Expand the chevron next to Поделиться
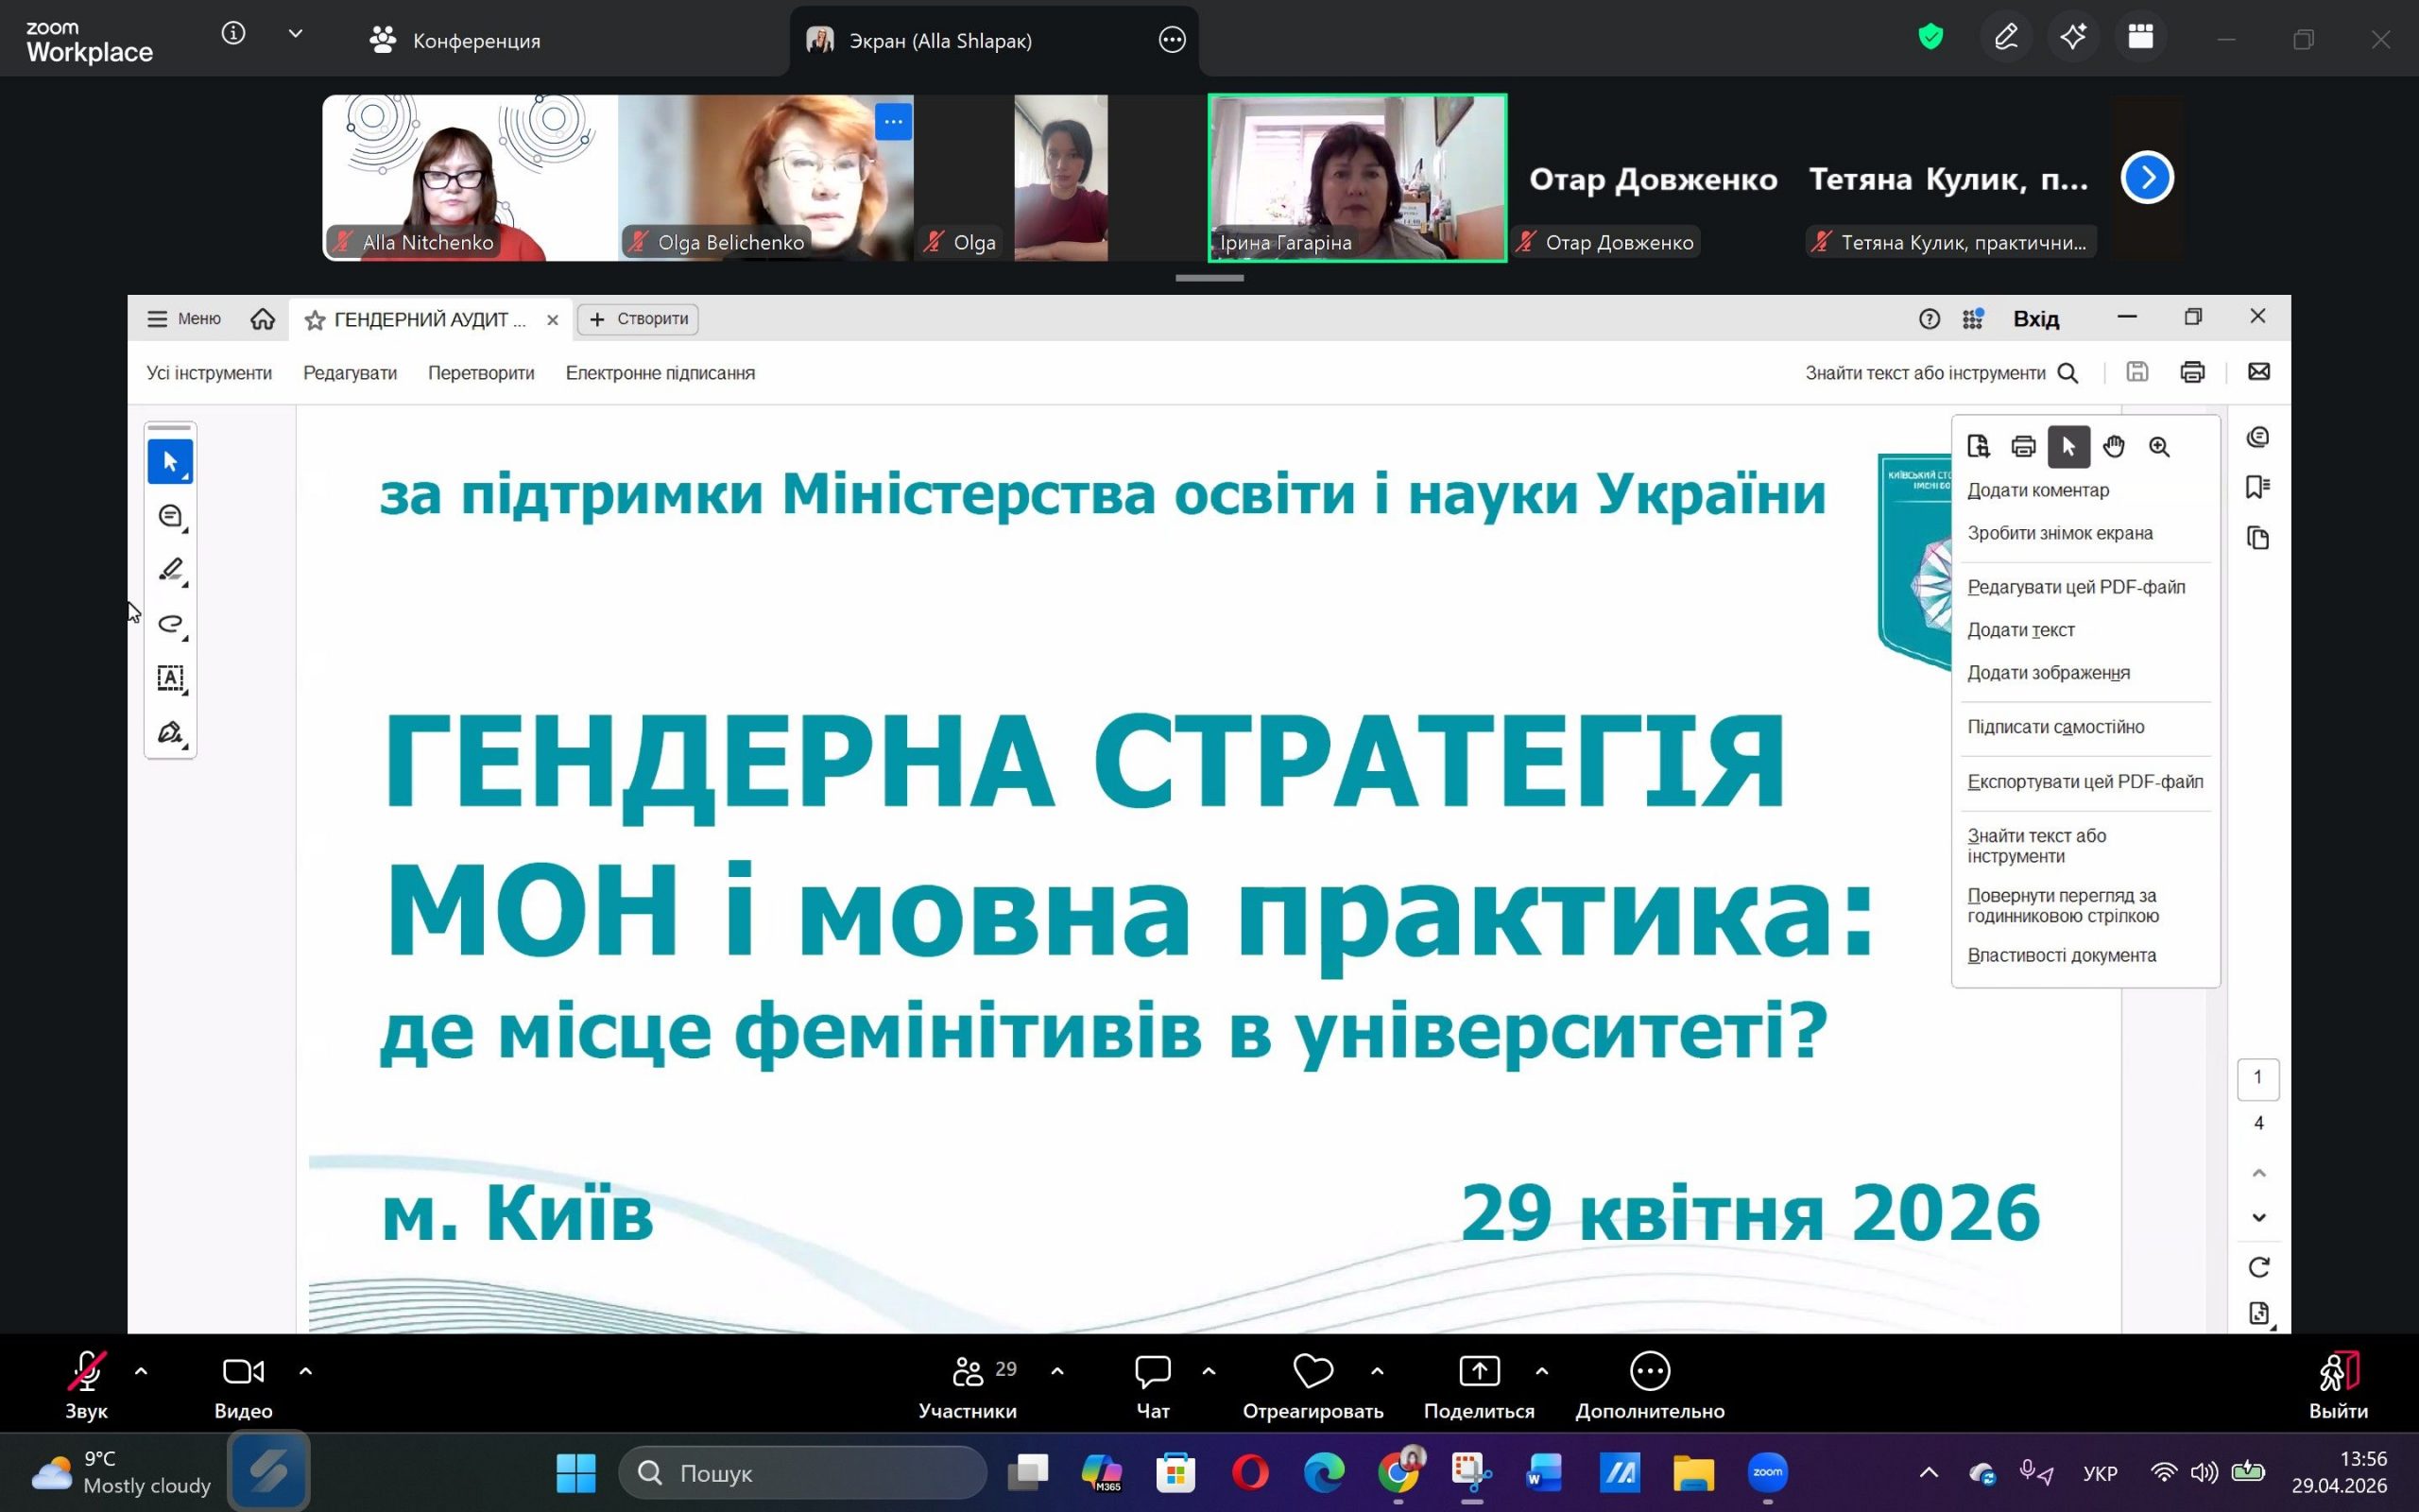 tap(1542, 1371)
